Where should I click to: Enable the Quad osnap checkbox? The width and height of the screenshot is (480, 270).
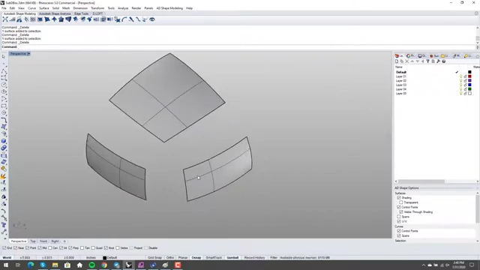pyautogui.click(x=93, y=248)
